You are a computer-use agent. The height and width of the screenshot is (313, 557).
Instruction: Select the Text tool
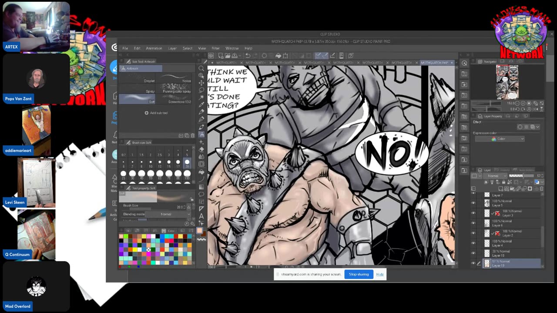[x=201, y=216]
